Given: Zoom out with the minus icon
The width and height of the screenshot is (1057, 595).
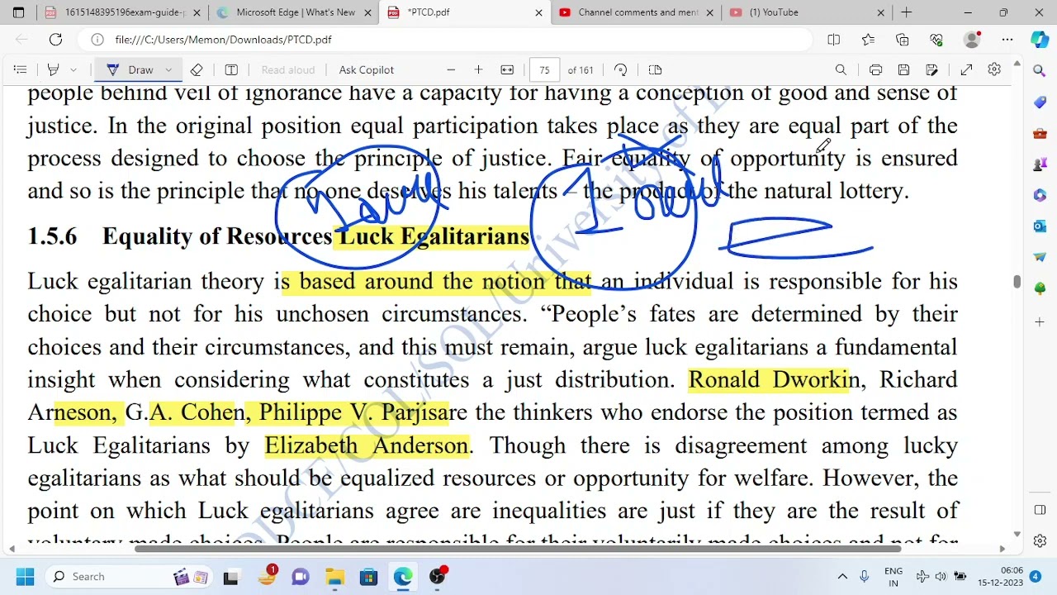Looking at the screenshot, I should 451,70.
